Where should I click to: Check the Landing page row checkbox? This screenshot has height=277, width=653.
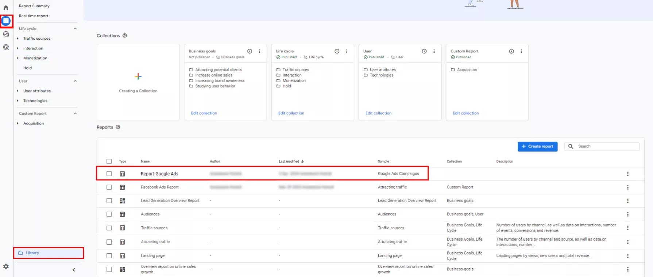pos(109,256)
